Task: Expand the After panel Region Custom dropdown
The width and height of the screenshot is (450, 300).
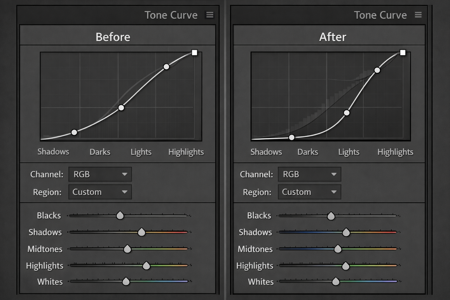Action: 309,192
